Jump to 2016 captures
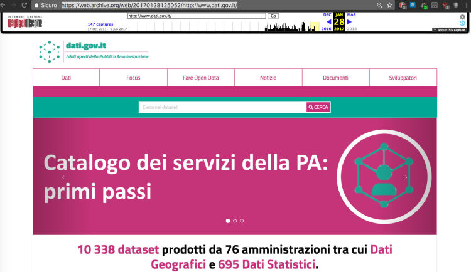This screenshot has height=272, width=471. click(326, 29)
